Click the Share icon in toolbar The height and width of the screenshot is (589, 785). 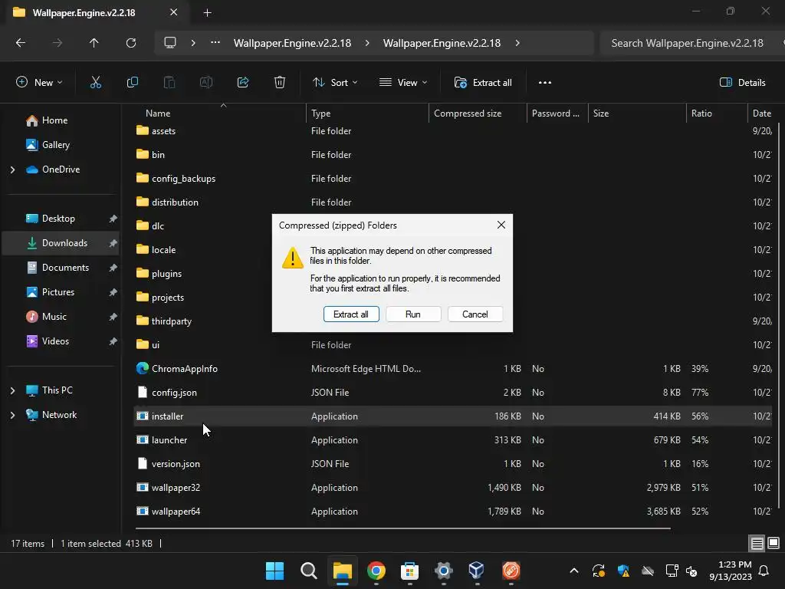tap(243, 83)
